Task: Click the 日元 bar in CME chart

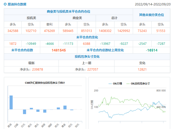Action: point(24,111)
